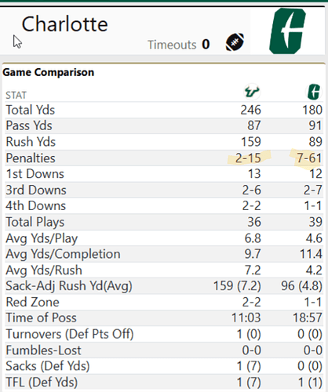Click the Time of Poss value 18:57
Image resolution: width=328 pixels, height=392 pixels.
(308, 318)
